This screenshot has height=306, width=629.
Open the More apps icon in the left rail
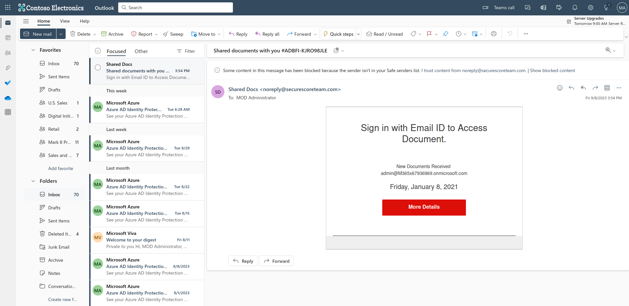pyautogui.click(x=8, y=112)
